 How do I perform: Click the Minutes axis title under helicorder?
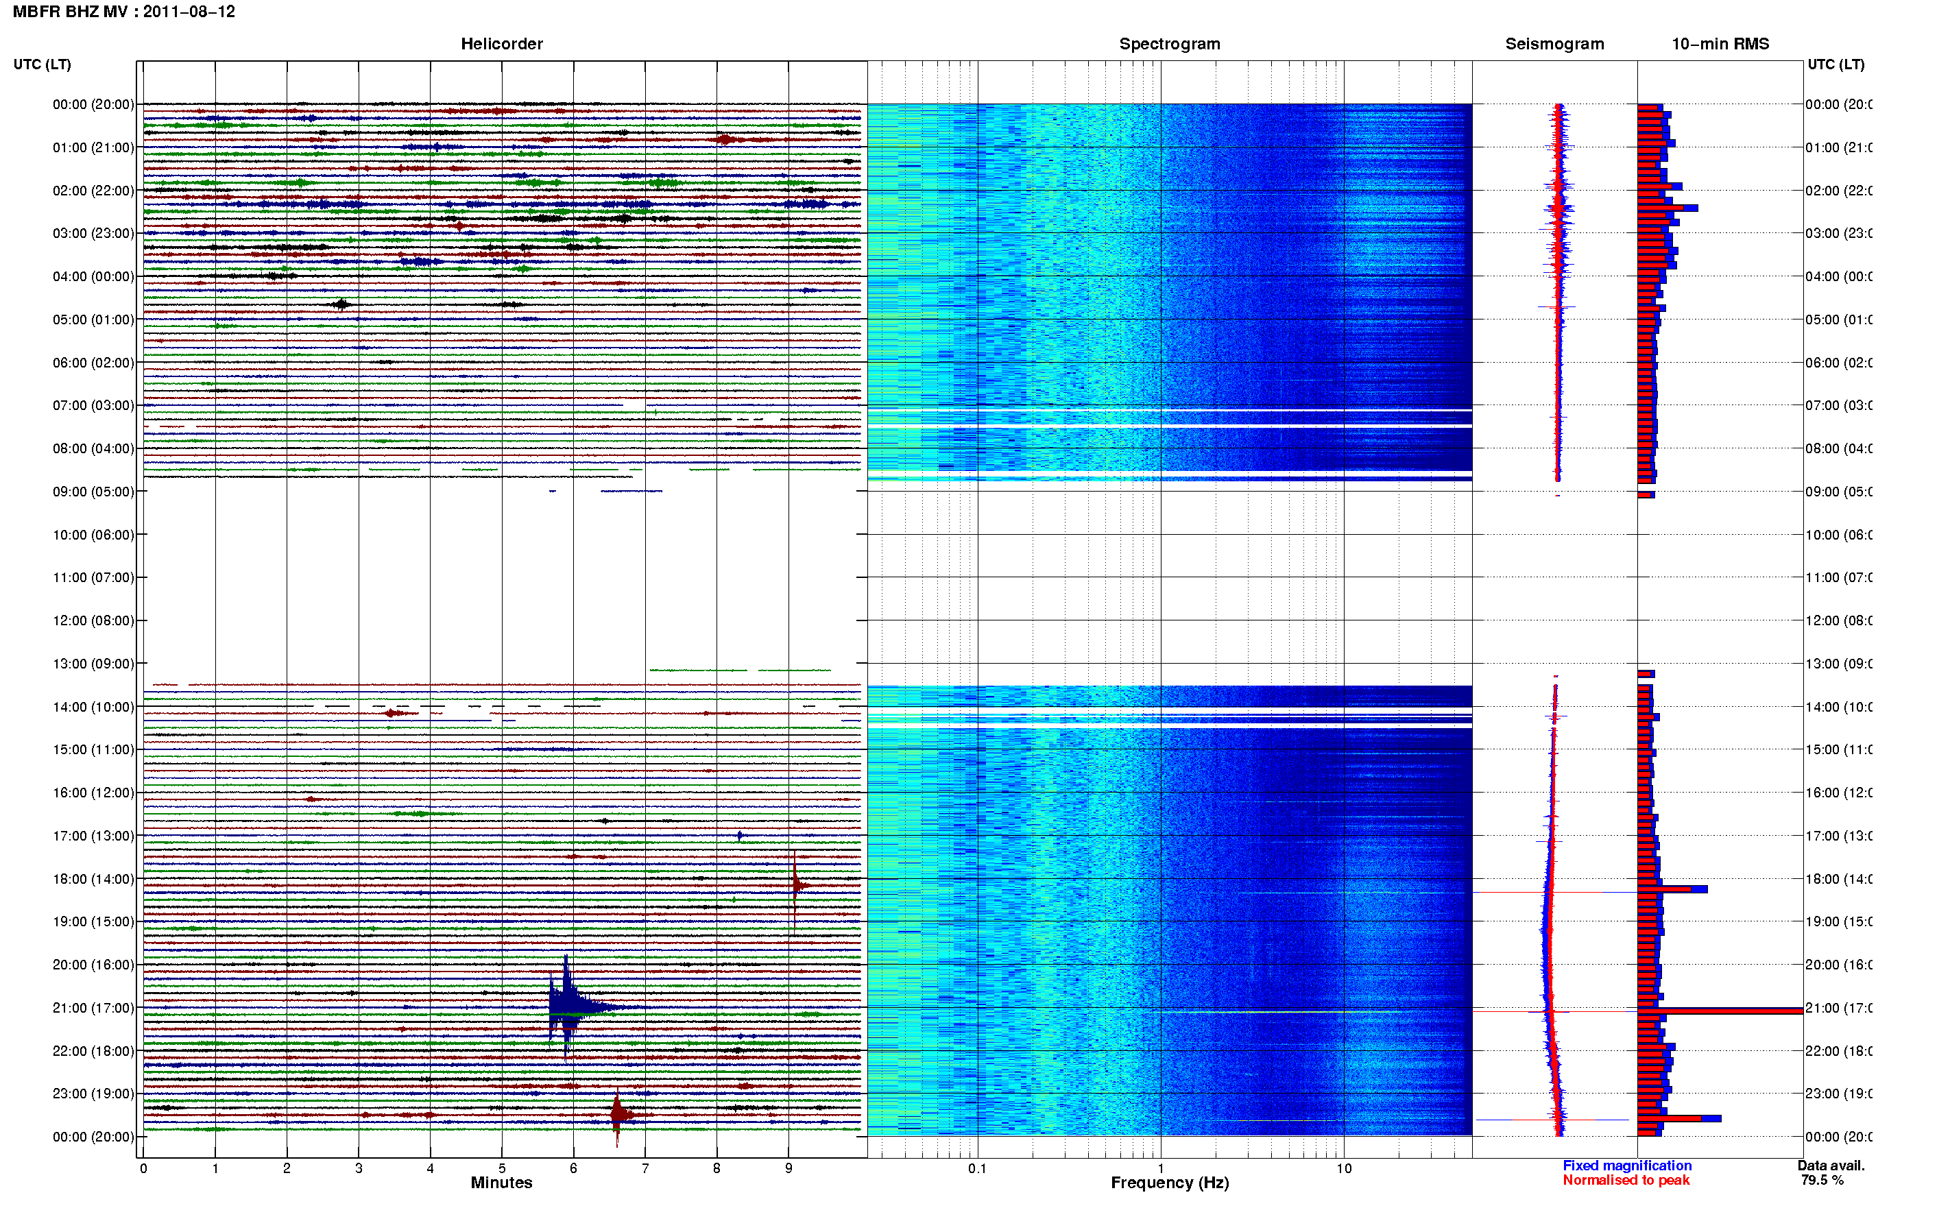click(x=501, y=1183)
